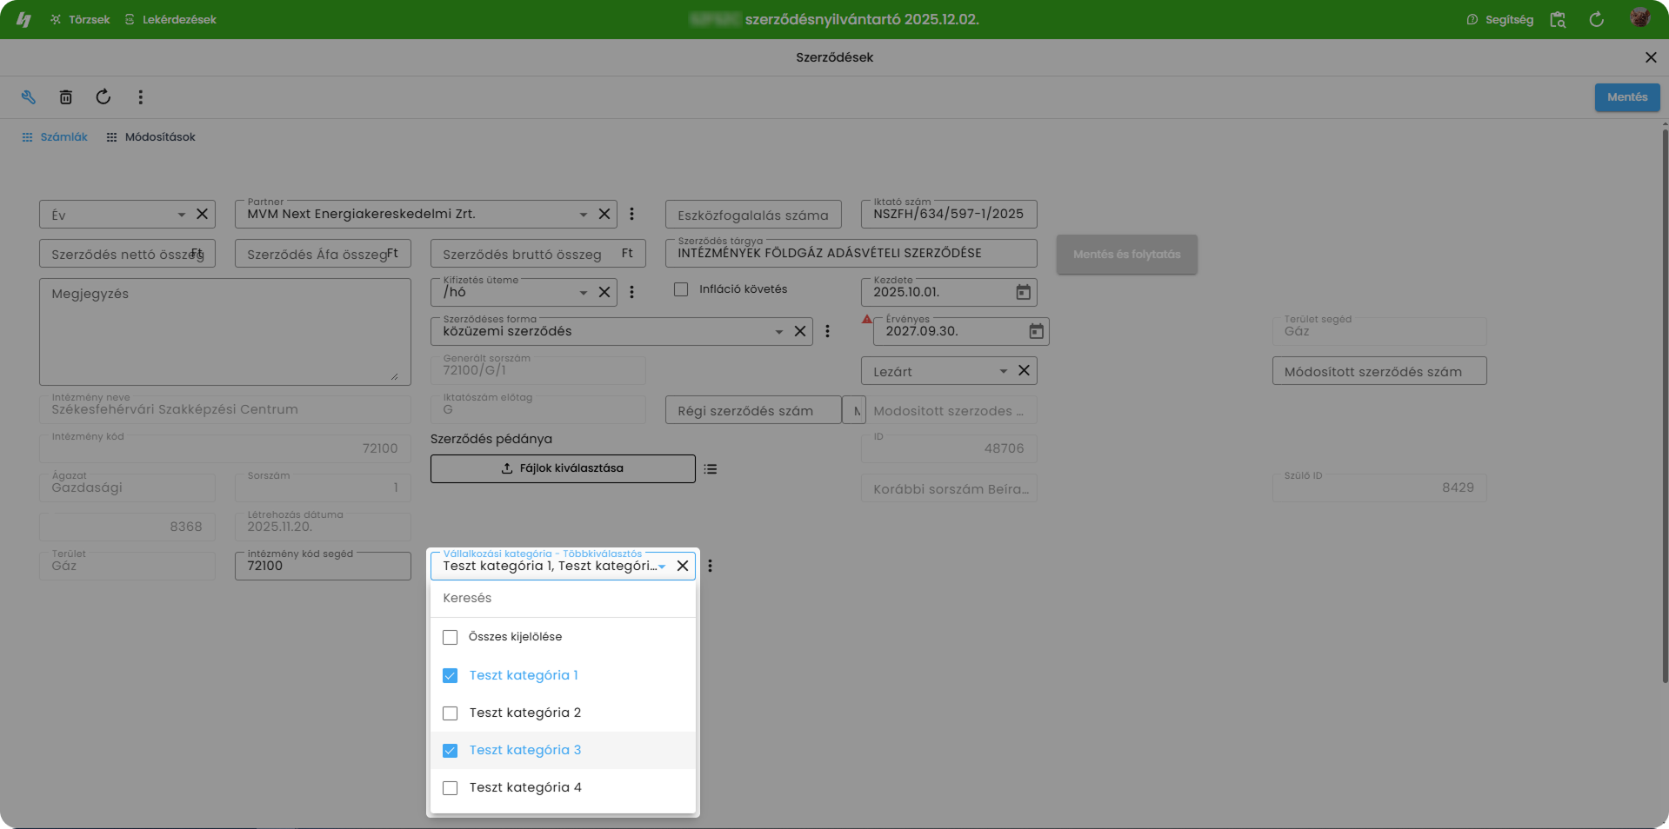Screen dimensions: 1669x829
Task: Open the calendar picker for Kezdete date
Action: click(x=1023, y=292)
